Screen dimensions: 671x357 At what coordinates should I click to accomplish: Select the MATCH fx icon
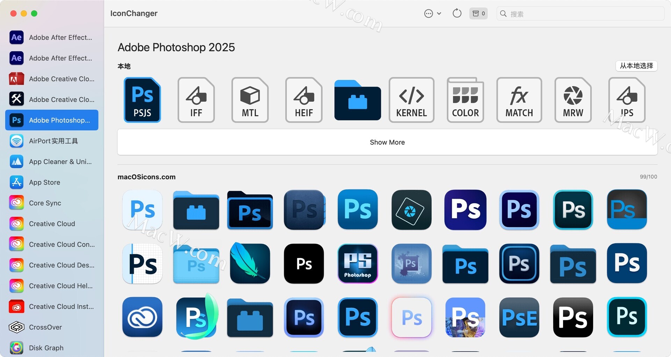(519, 100)
